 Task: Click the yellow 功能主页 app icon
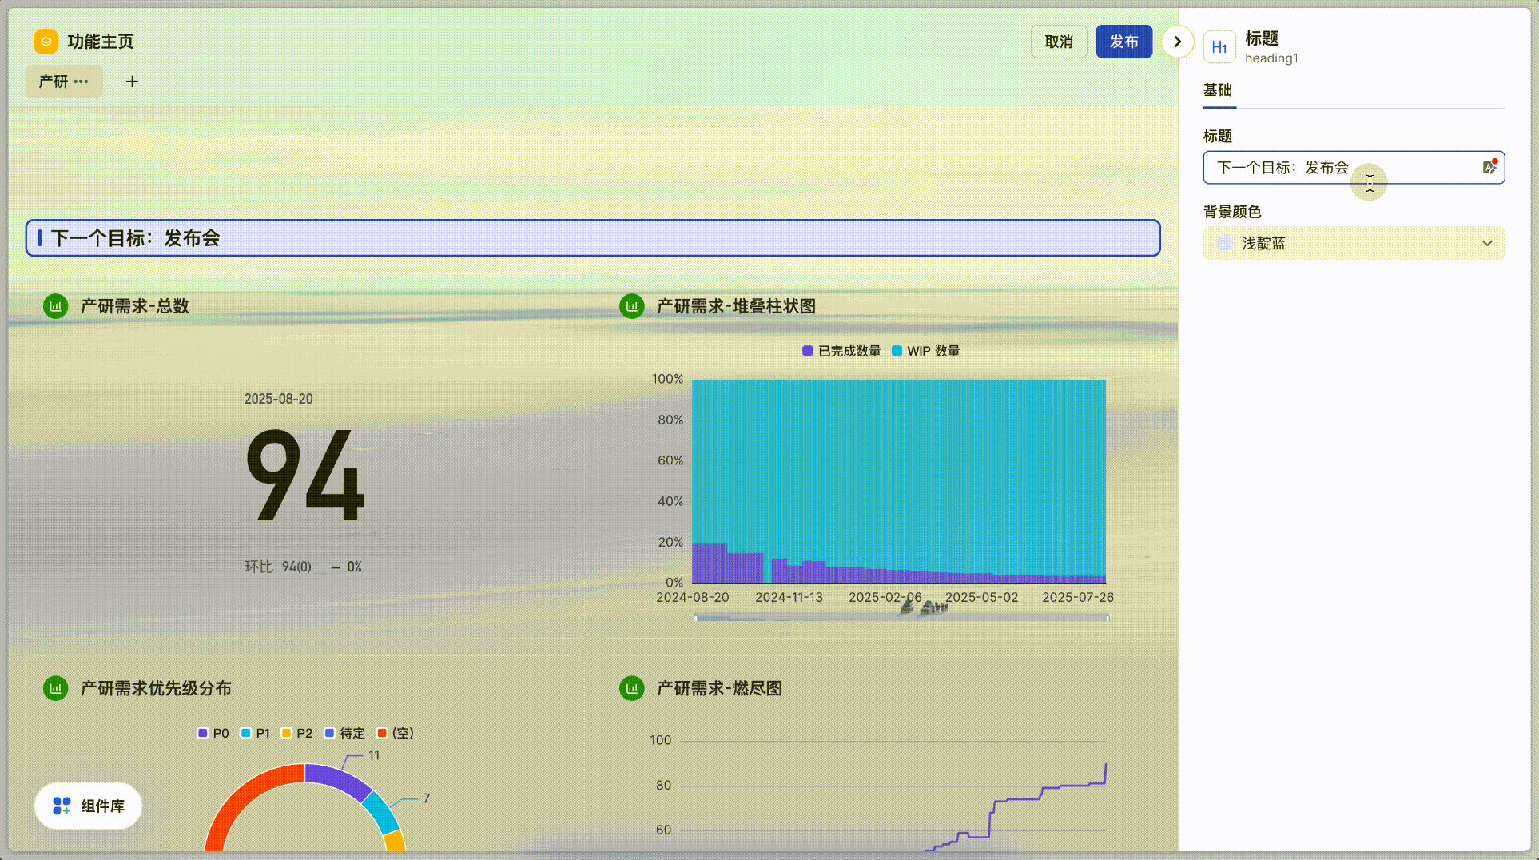pos(46,41)
